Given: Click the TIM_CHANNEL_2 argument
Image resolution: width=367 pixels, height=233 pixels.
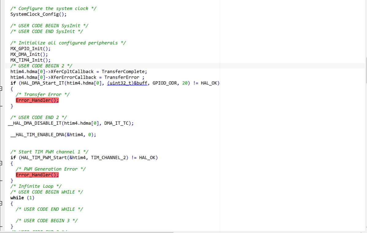Looking at the screenshot, I should click(x=108, y=157).
